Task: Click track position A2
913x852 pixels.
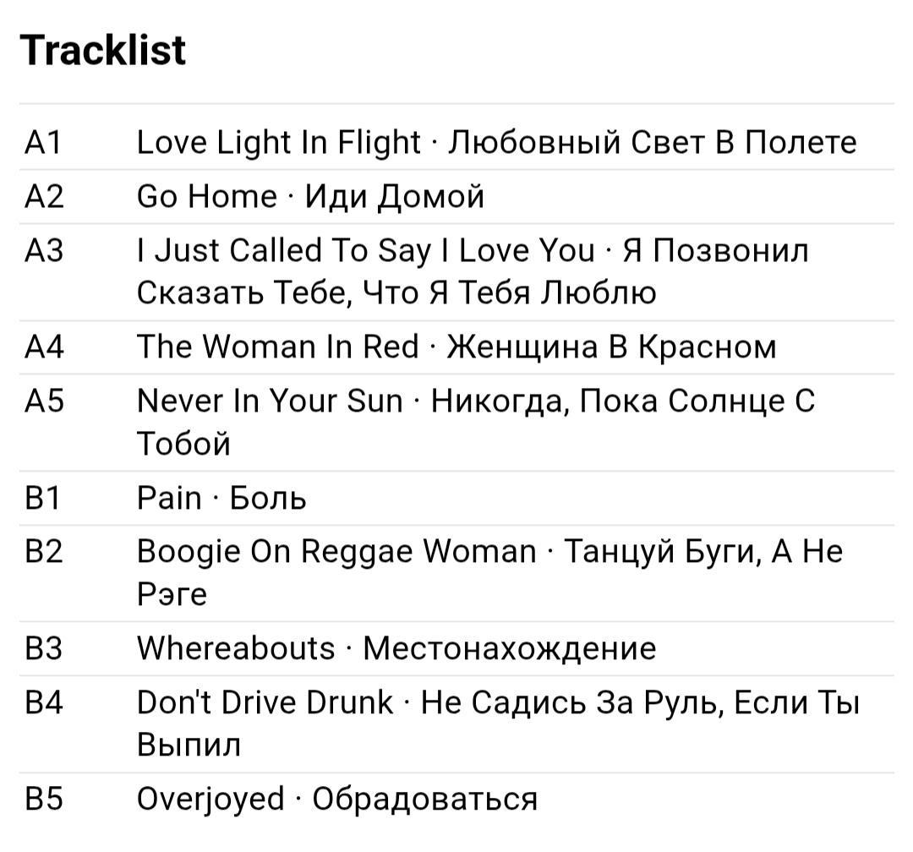Action: 43,196
